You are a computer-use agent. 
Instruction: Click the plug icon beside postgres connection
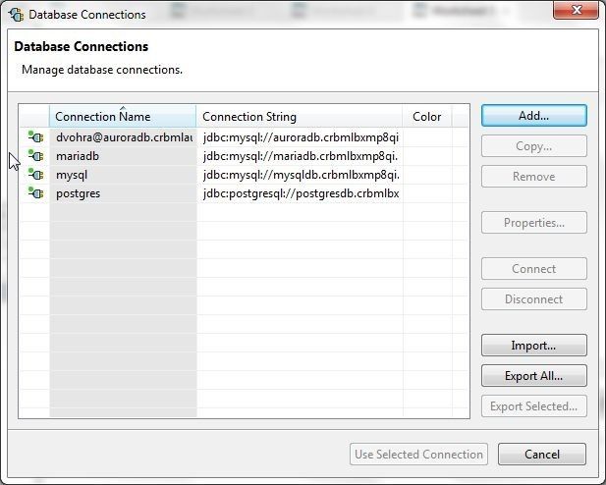(35, 193)
